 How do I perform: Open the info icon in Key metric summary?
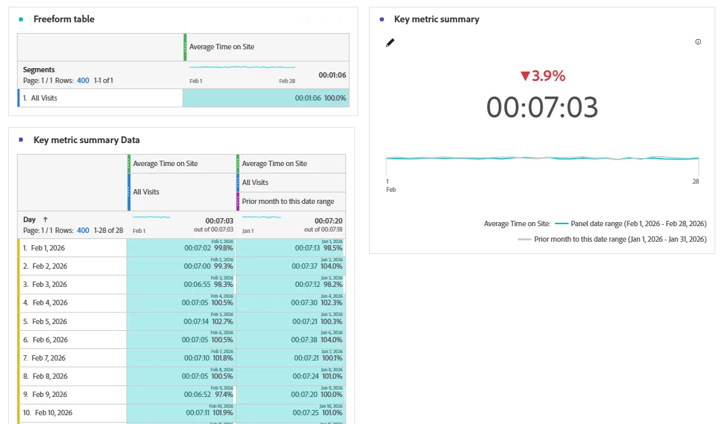coord(698,42)
